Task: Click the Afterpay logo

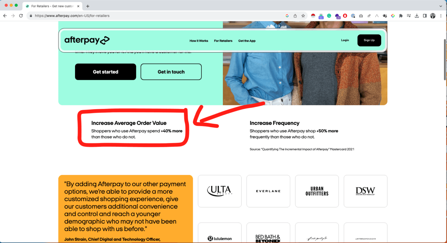Action: pos(87,40)
